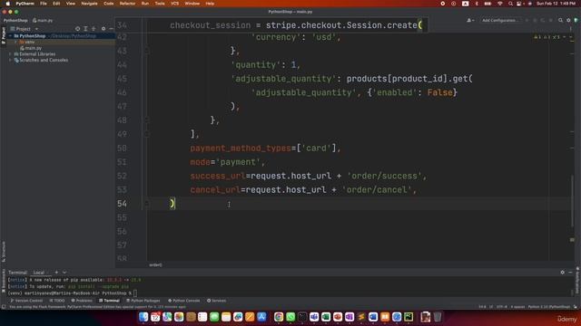The width and height of the screenshot is (581, 326).
Task: Open TODO tool window
Action: (57, 301)
